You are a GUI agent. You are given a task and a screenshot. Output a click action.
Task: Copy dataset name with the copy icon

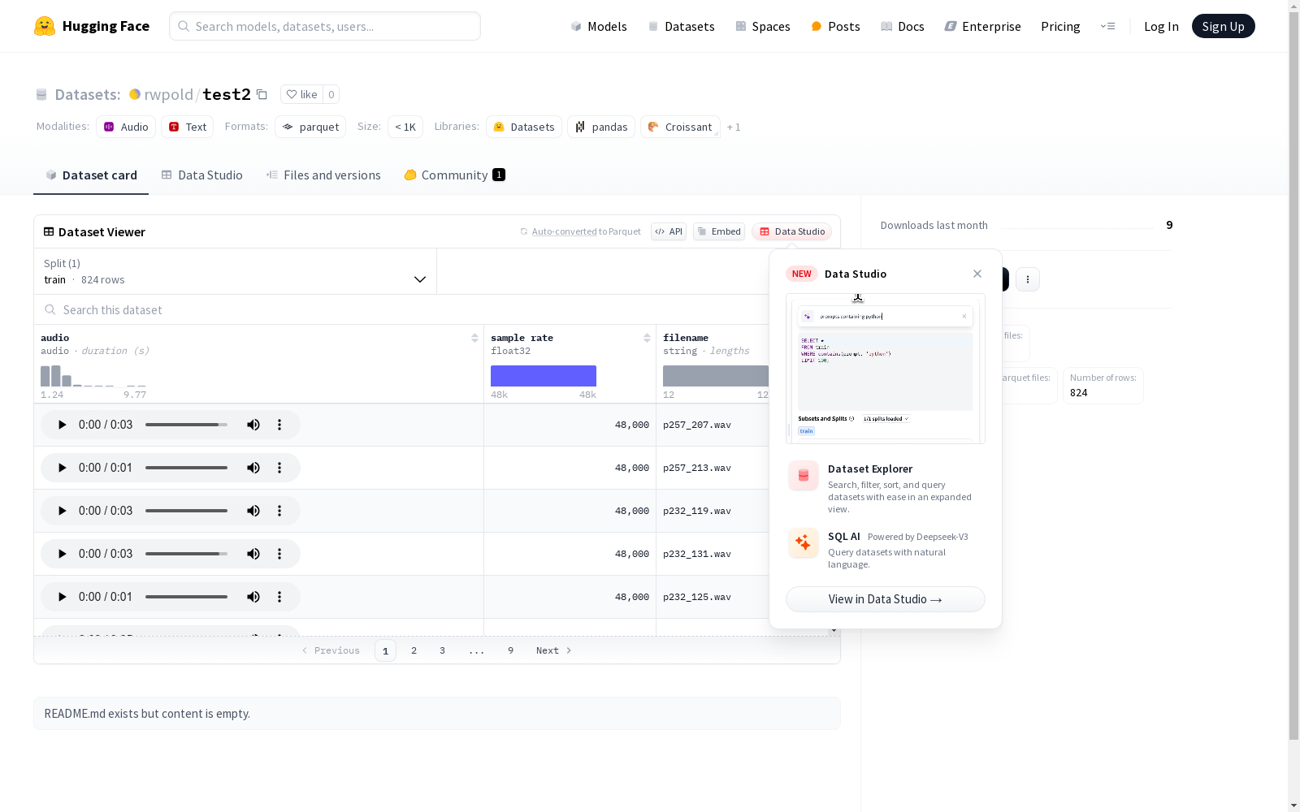click(262, 94)
